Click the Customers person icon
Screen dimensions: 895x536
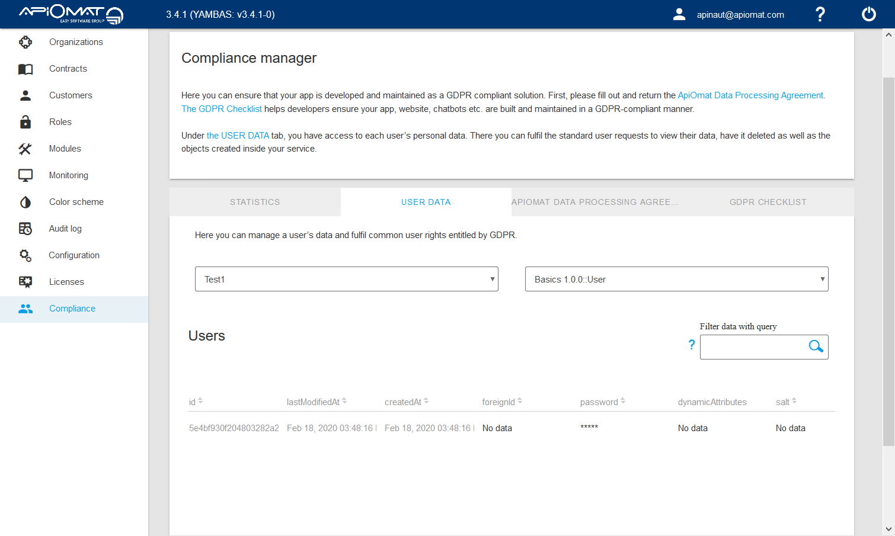click(25, 95)
